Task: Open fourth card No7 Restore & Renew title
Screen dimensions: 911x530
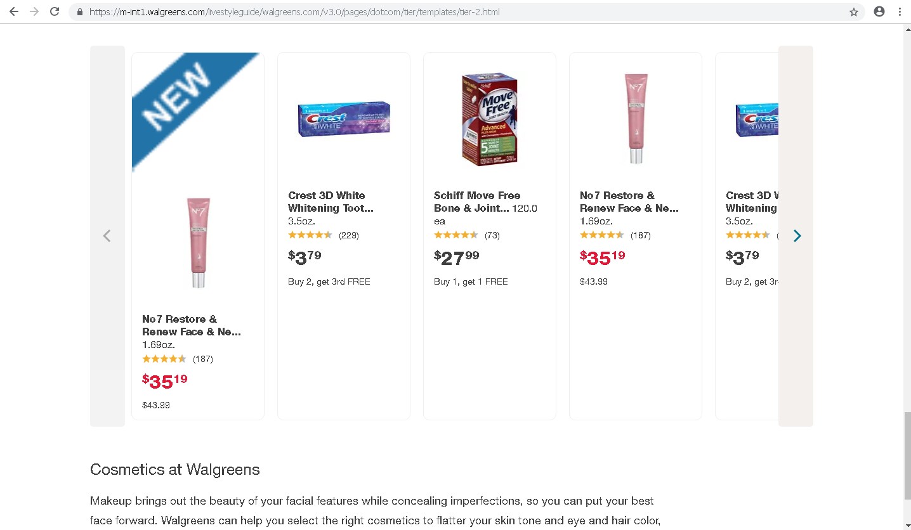Action: 629,202
